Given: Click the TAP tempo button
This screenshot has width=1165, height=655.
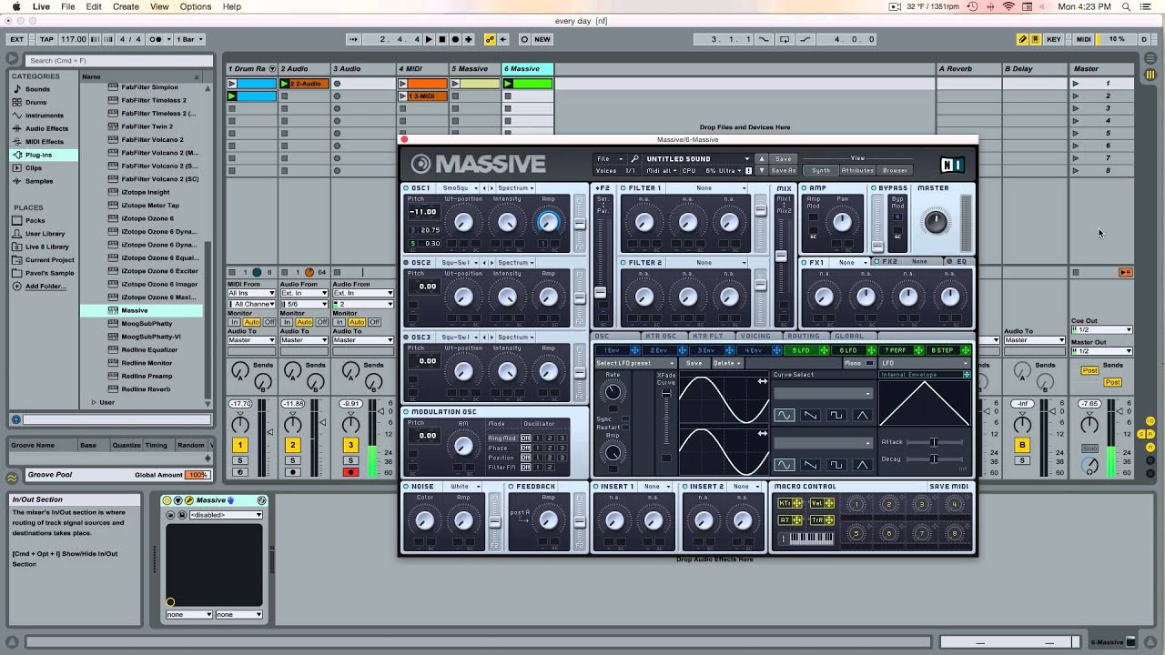Looking at the screenshot, I should 46,39.
